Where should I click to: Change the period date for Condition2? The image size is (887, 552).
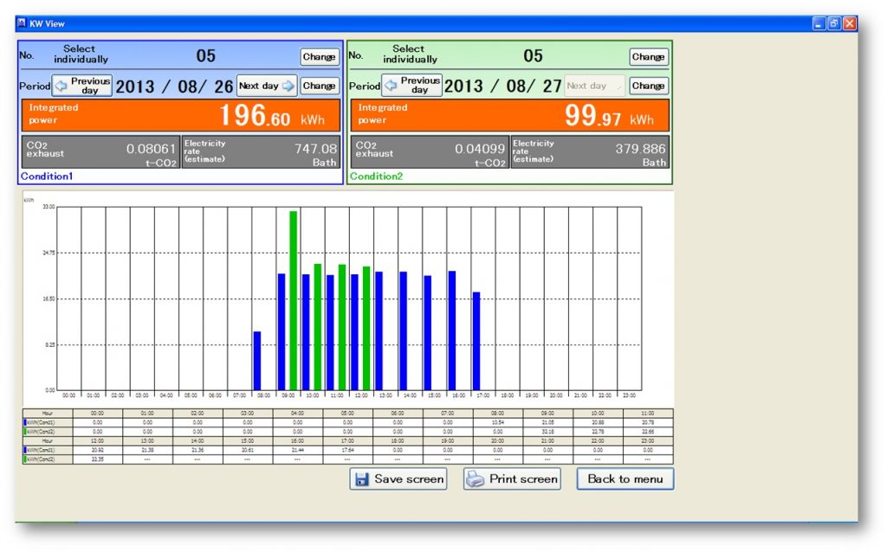point(648,86)
